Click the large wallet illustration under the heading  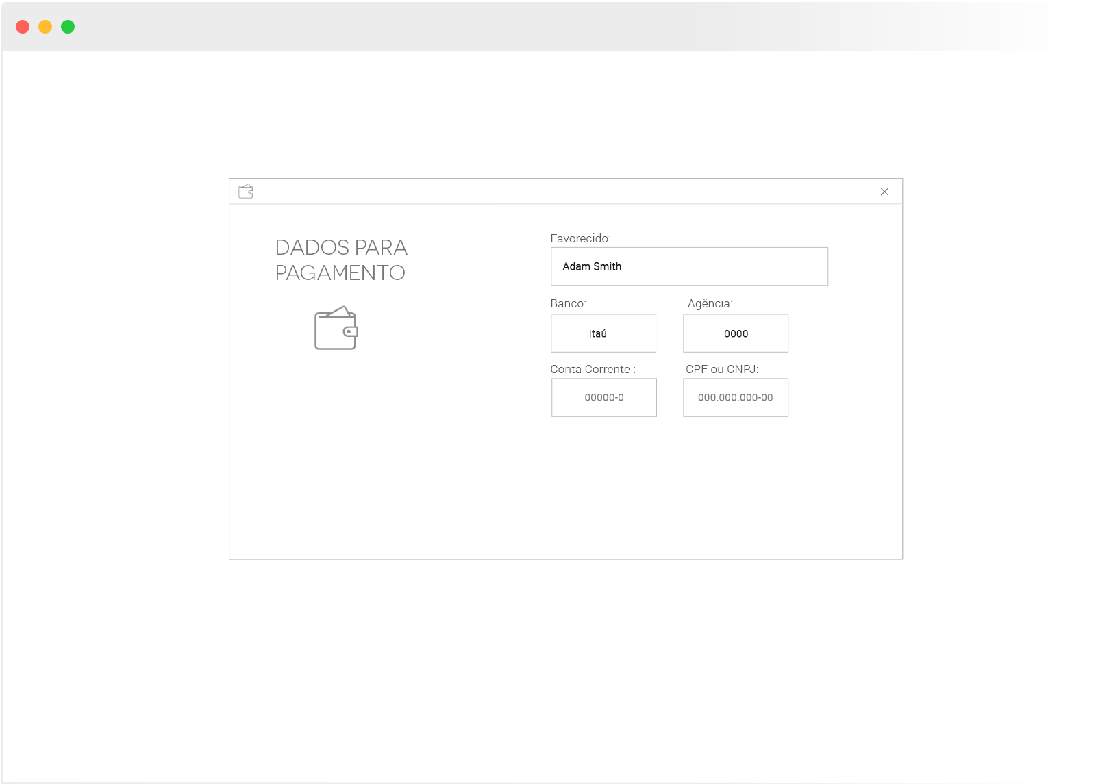click(336, 329)
